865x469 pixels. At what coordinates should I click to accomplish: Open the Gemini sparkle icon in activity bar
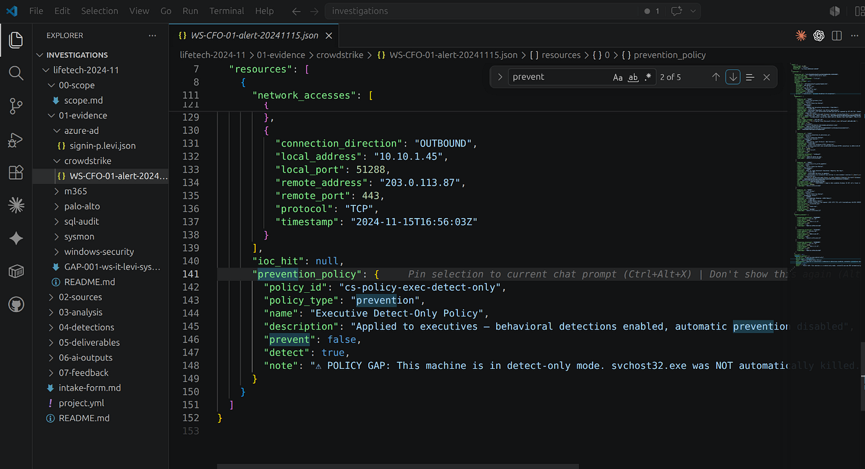pyautogui.click(x=16, y=239)
